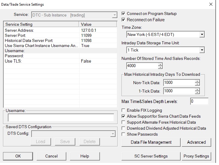219x165 pixels.
Task: Click the Number Of Stored Records field
Action: (x=142, y=66)
